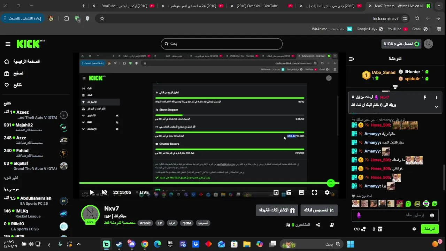The width and height of the screenshot is (446, 251).
Task: Select the 'السعودية' tag
Action: (x=203, y=223)
